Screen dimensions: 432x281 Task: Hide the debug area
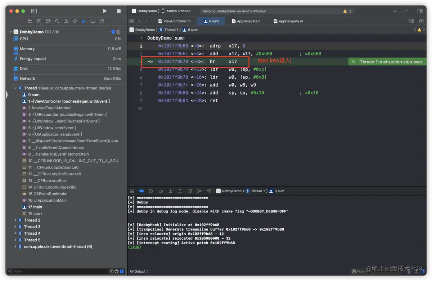[132, 191]
